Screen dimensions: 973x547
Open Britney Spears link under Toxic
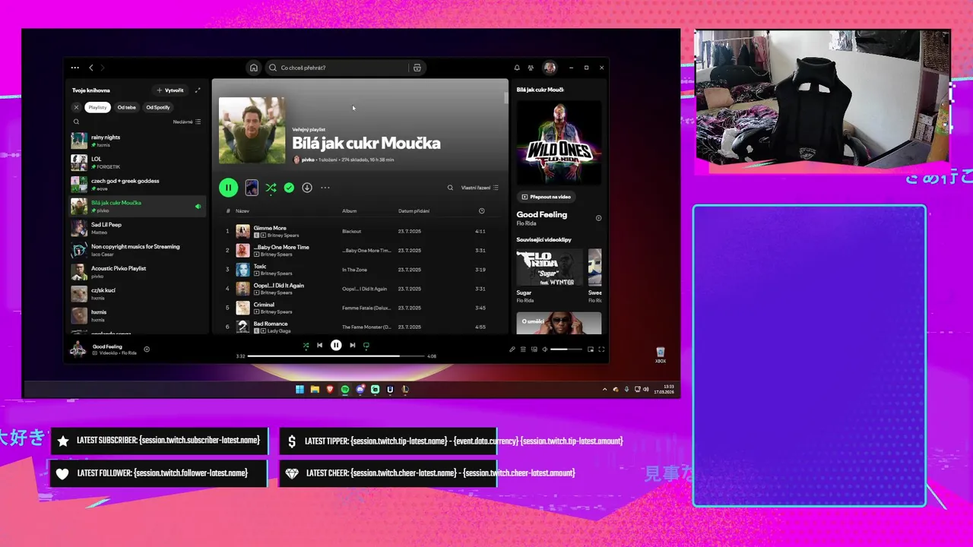click(x=276, y=273)
